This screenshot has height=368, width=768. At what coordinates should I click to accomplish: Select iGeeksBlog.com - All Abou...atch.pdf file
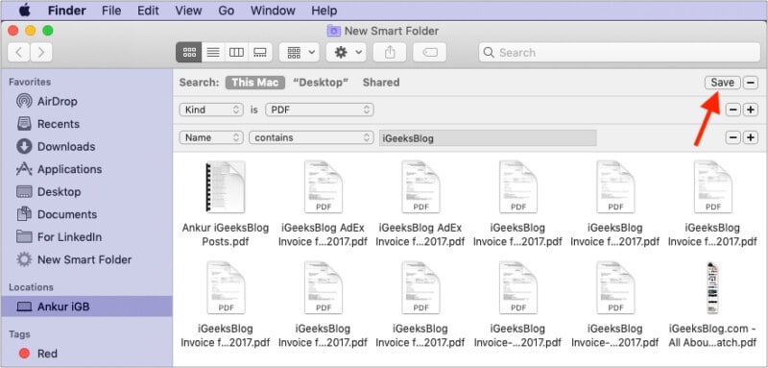[712, 304]
